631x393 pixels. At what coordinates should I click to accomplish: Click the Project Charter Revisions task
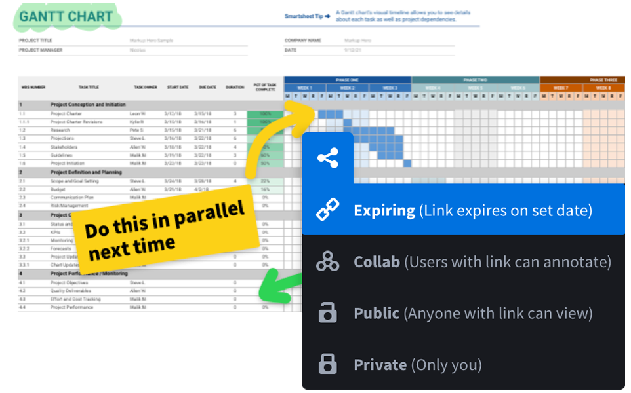77,122
